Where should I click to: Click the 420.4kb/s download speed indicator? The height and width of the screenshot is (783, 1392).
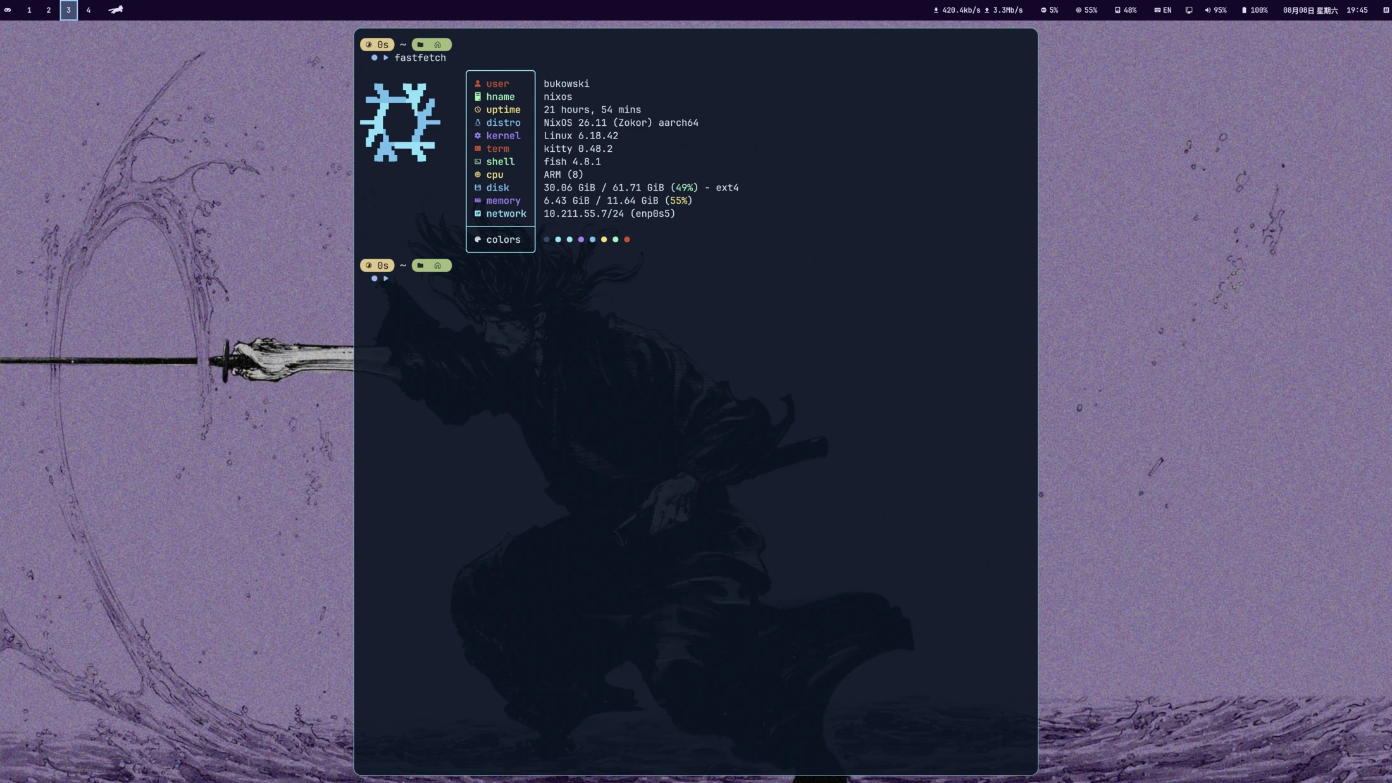coord(957,10)
